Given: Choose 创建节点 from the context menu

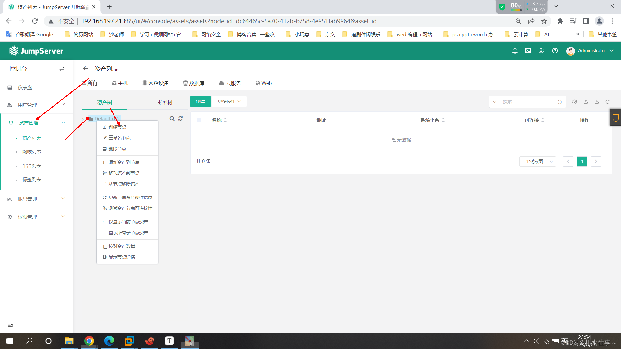Looking at the screenshot, I should click(x=117, y=127).
